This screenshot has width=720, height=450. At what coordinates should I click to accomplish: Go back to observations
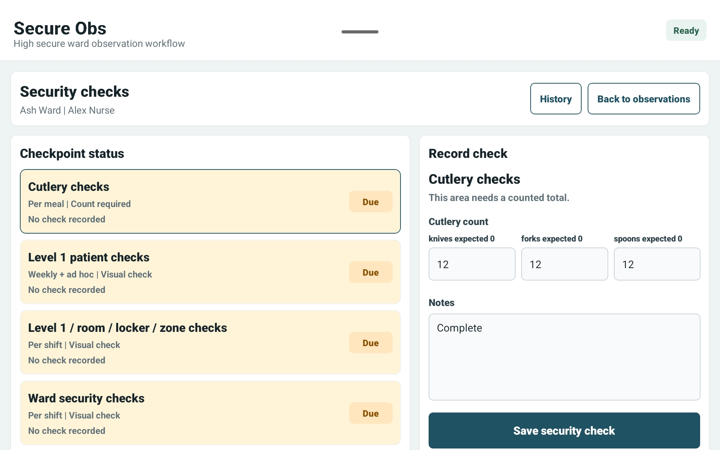click(x=643, y=99)
